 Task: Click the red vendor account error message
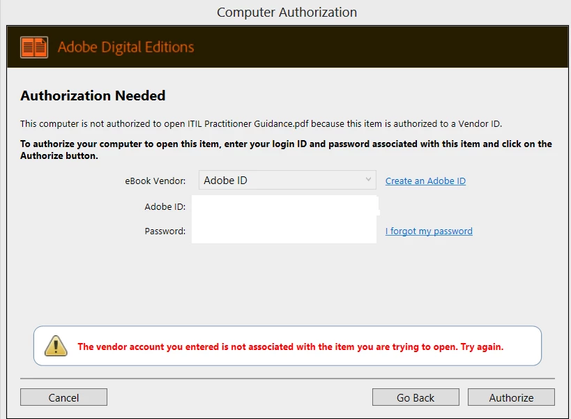pyautogui.click(x=290, y=346)
